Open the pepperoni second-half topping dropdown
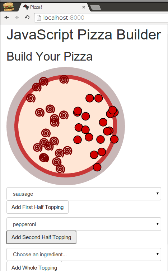This screenshot has height=271, width=168. click(84, 224)
